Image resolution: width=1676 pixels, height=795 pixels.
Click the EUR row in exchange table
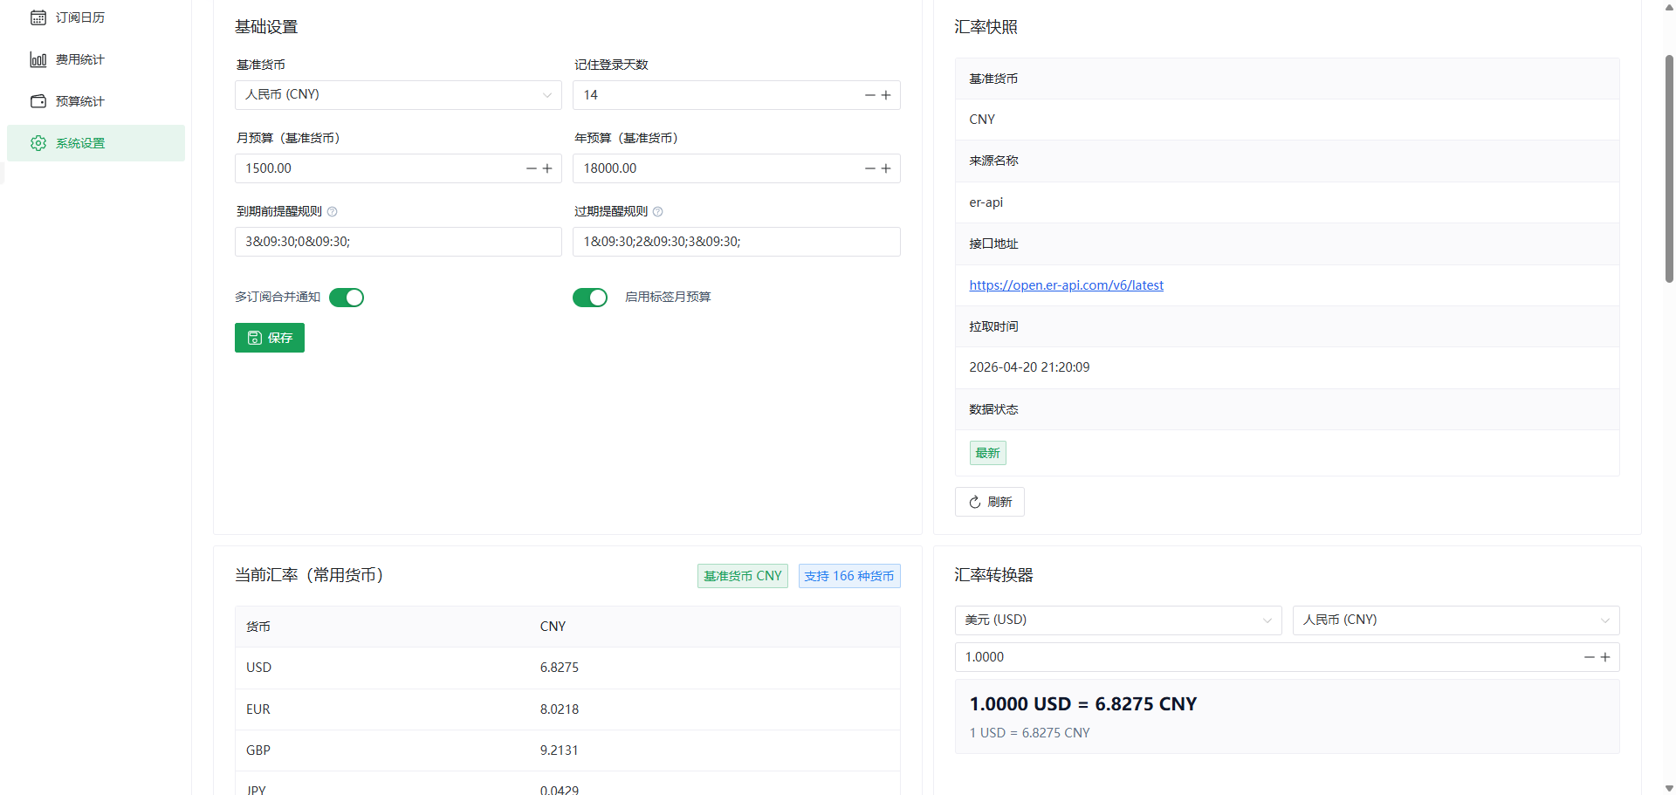[567, 709]
